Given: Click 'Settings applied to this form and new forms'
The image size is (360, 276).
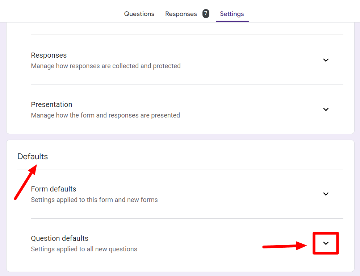Looking at the screenshot, I should pyautogui.click(x=95, y=199).
